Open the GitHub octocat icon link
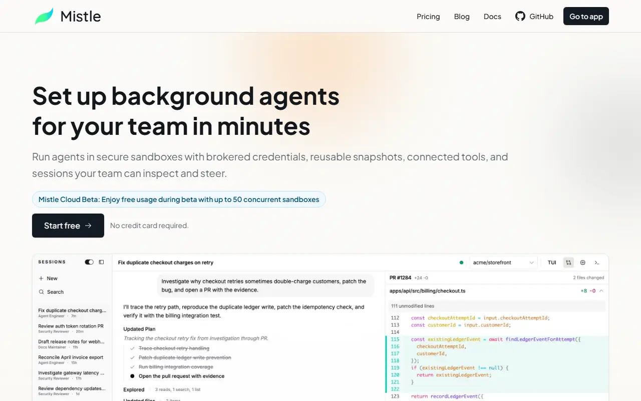The width and height of the screenshot is (641, 401). coord(520,16)
